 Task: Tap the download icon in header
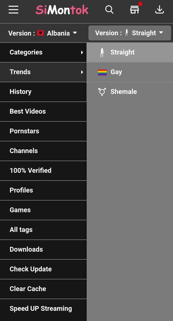tap(159, 10)
